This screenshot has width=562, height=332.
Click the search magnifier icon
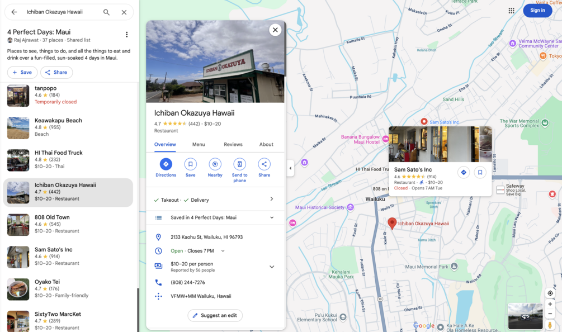coord(106,12)
